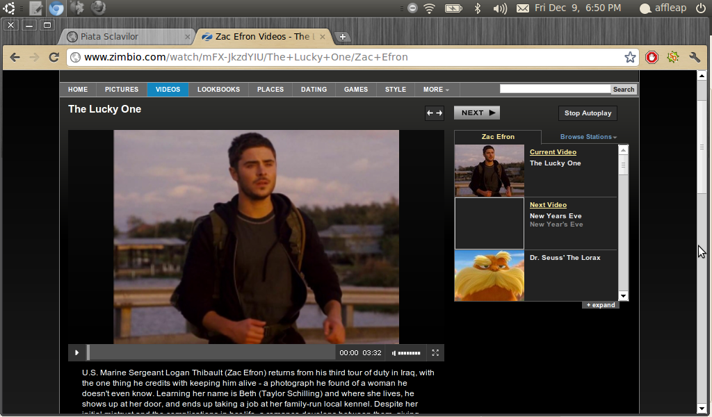Open the clock showing Fri Dec 9
712x417 pixels.
point(578,8)
